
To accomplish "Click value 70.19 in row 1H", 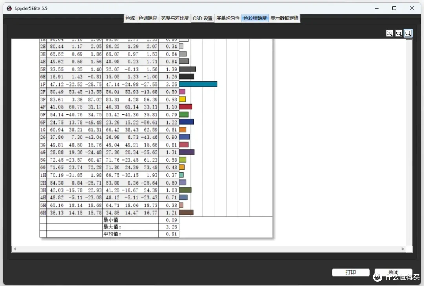I will point(57,175).
